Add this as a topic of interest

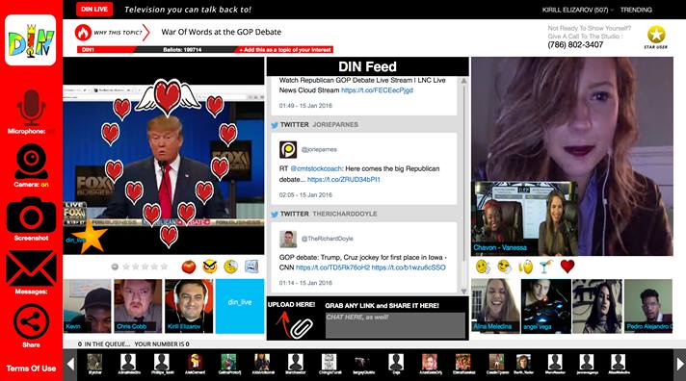tap(285, 50)
